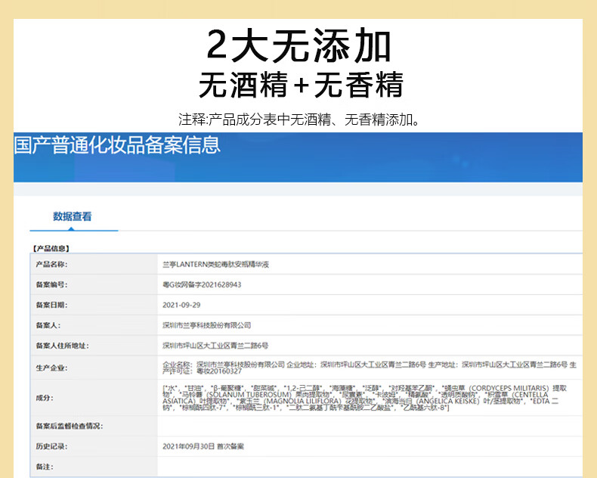Click the 备案人 row label
The width and height of the screenshot is (597, 478).
48,325
